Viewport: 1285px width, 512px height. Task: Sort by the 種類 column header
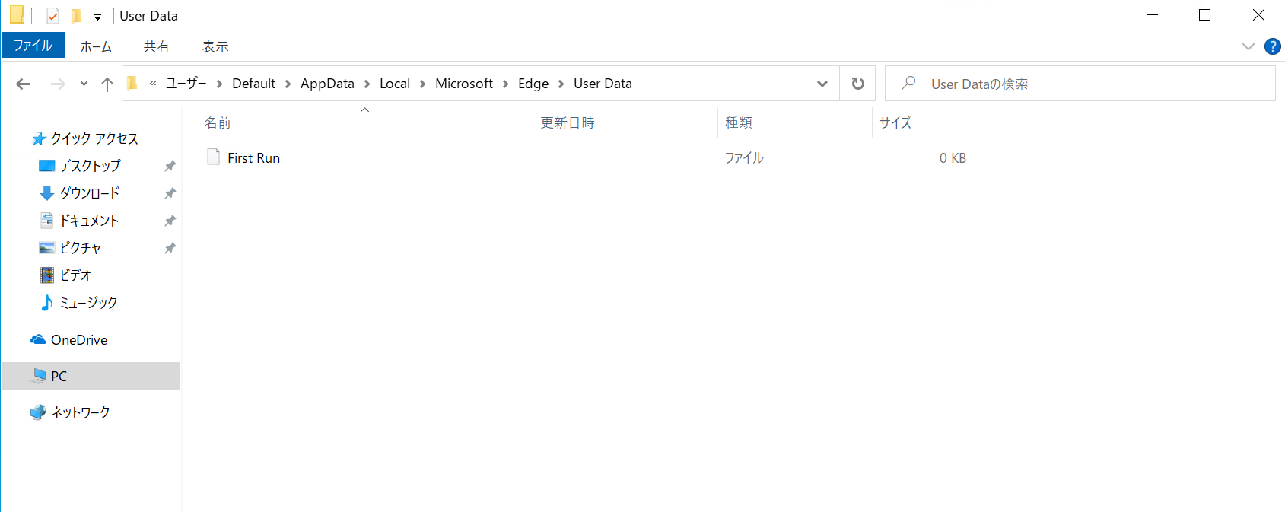(795, 122)
